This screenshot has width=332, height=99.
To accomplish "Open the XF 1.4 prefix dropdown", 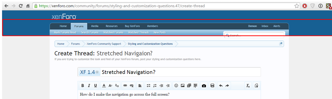I will [89, 72].
